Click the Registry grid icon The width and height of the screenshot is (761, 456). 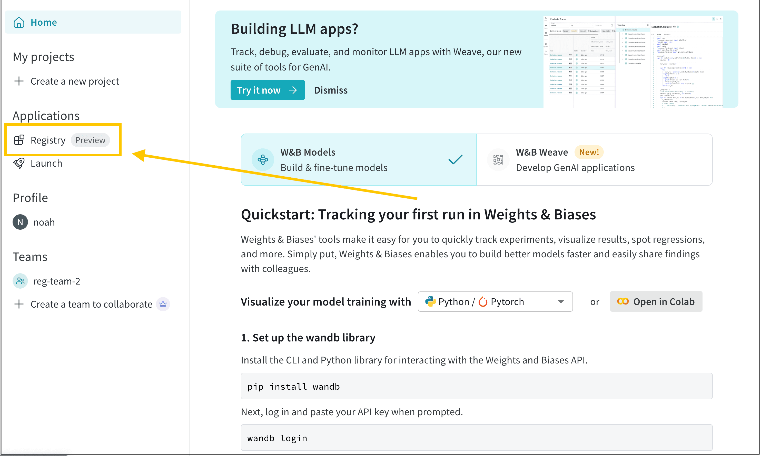click(x=19, y=140)
